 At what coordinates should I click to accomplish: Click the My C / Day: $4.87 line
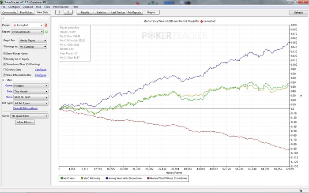coord(70,58)
